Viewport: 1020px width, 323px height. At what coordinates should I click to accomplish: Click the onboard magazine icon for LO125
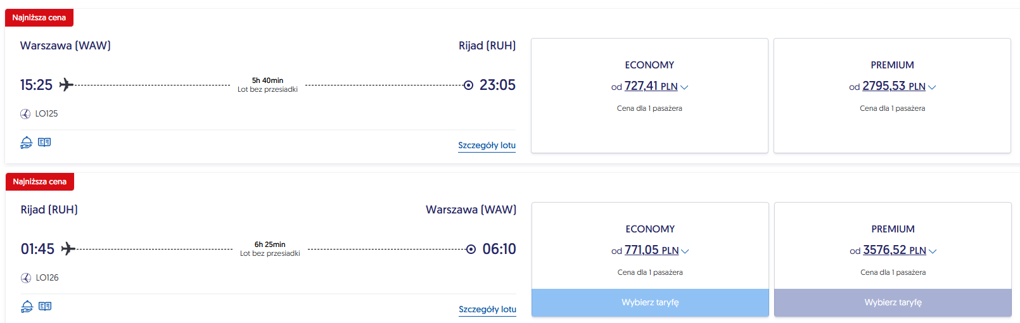click(44, 142)
